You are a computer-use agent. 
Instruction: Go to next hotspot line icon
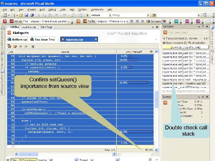point(15,47)
